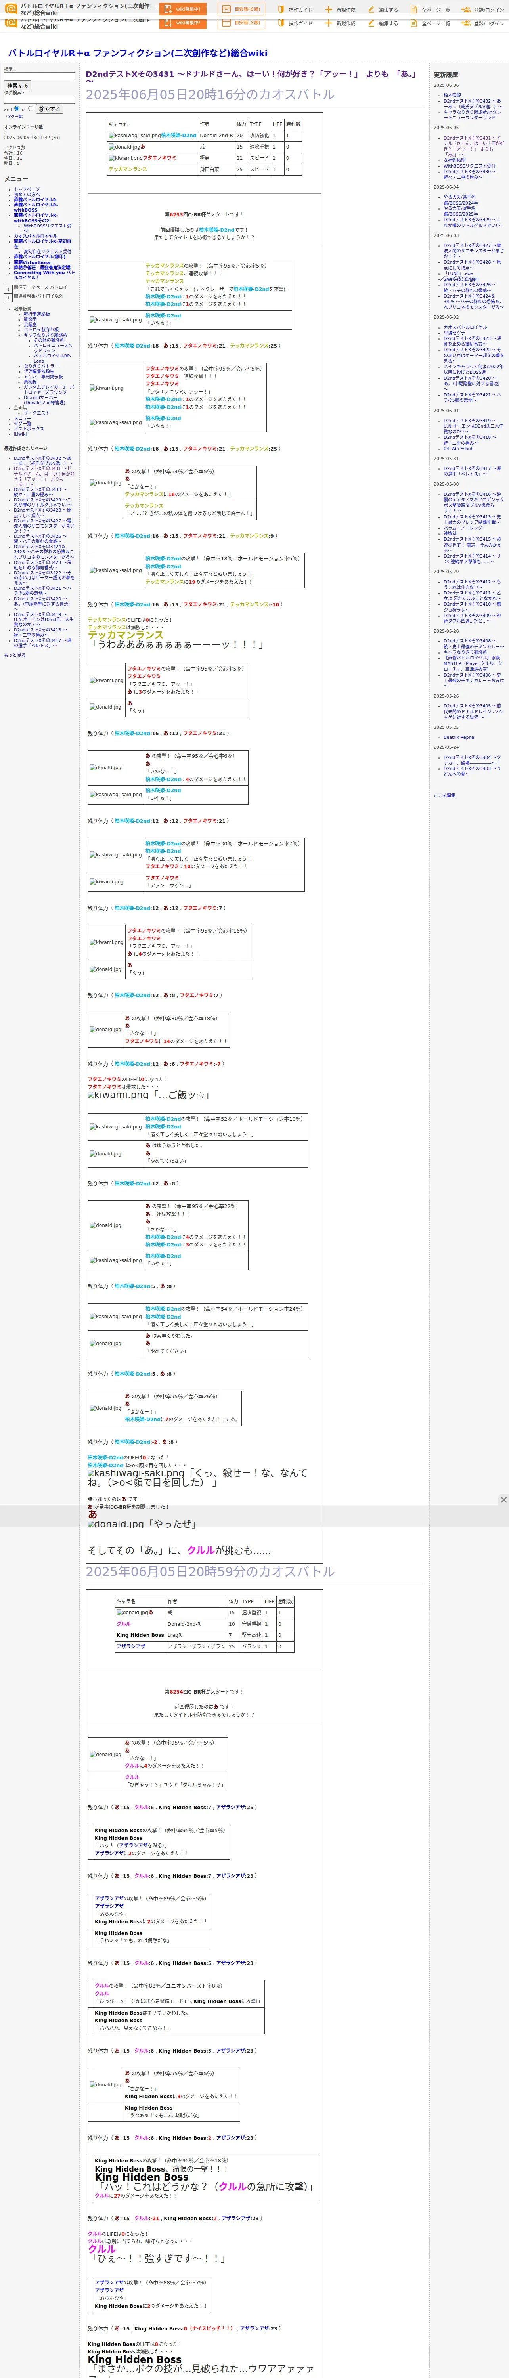Open 皇城セツナ in update history
Viewport: 509px width, 2378px height.
tap(455, 333)
